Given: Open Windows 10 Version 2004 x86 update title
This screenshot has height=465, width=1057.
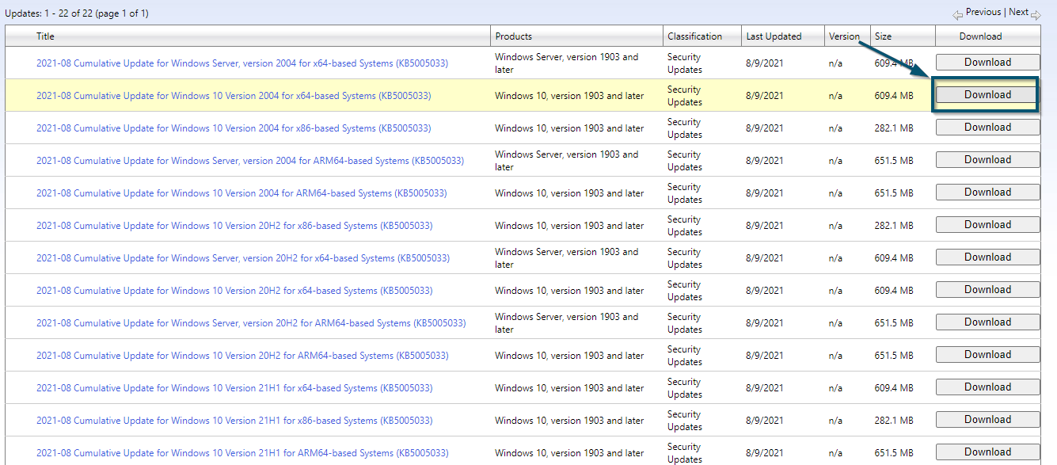Looking at the screenshot, I should 234,128.
